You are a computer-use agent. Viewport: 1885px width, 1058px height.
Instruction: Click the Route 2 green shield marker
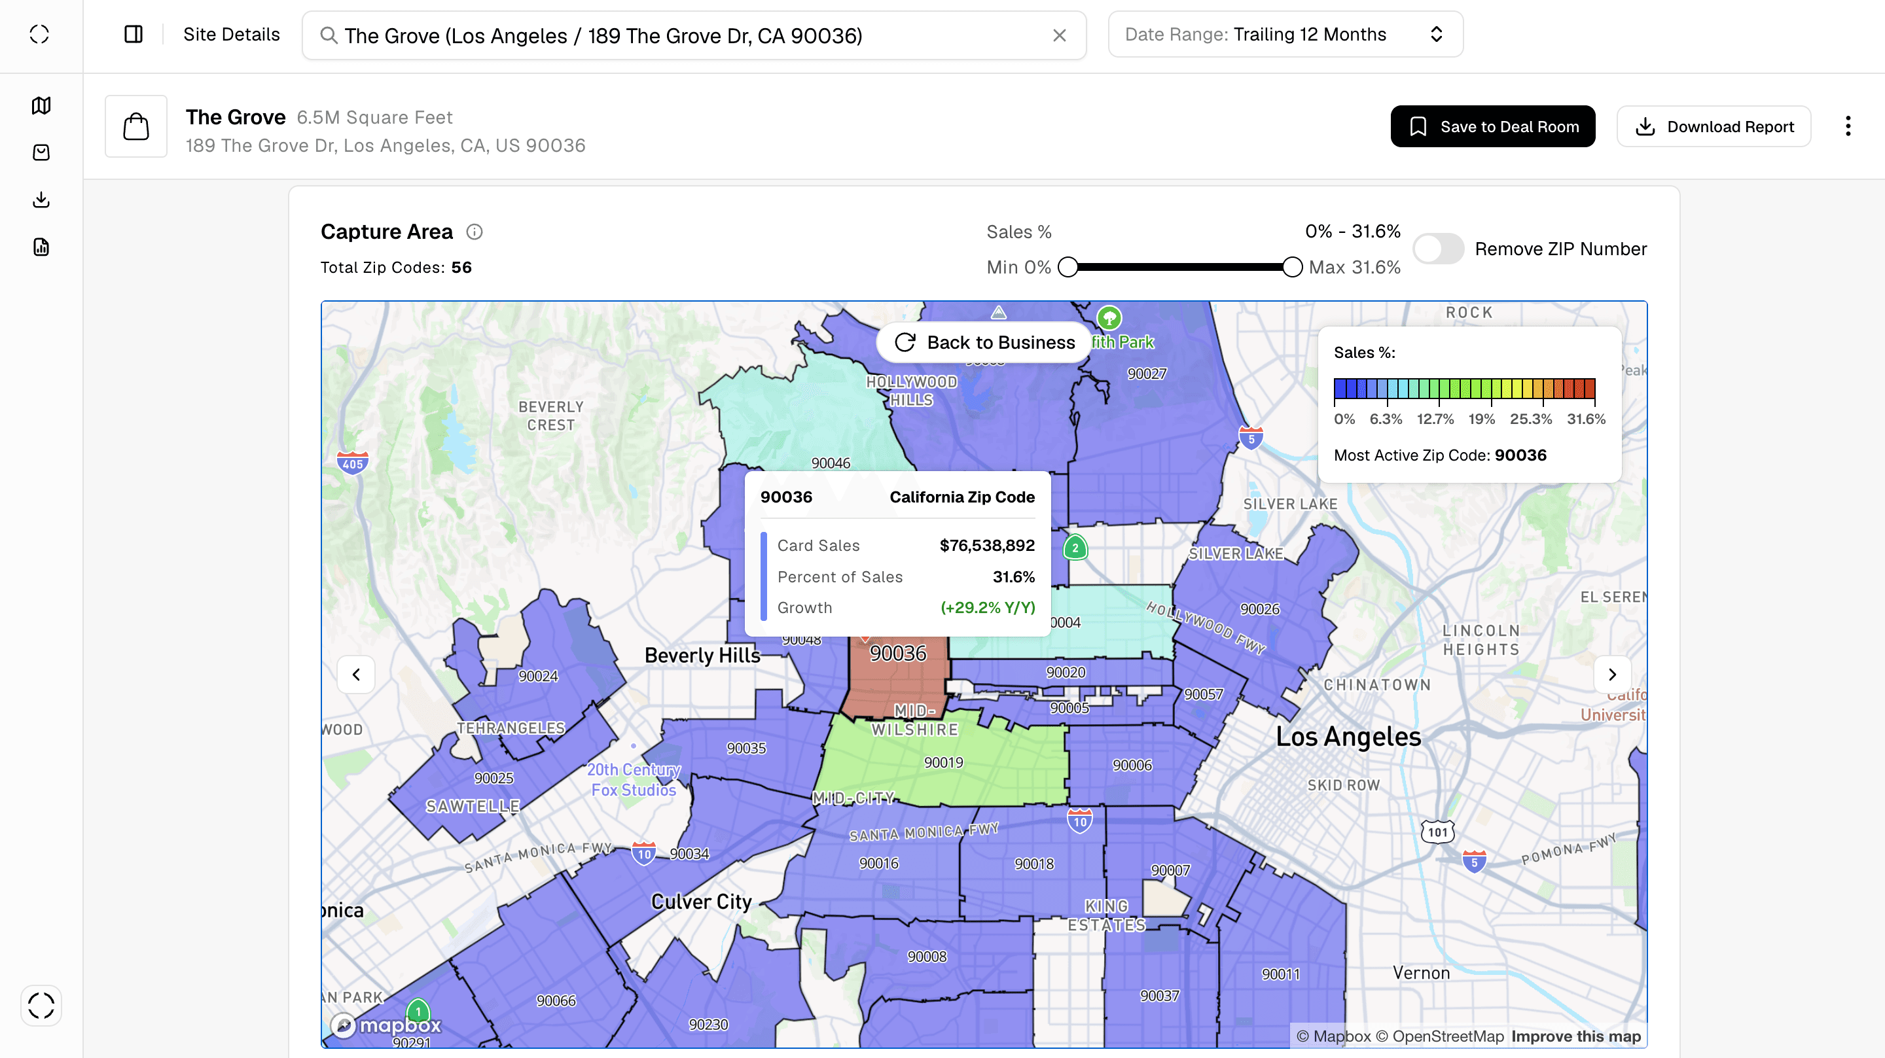click(x=1075, y=547)
